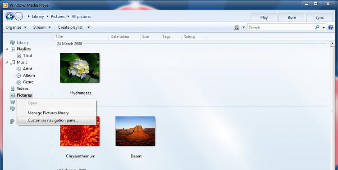The image size is (338, 170).
Task: Click the Music note icon
Action: click(13, 63)
